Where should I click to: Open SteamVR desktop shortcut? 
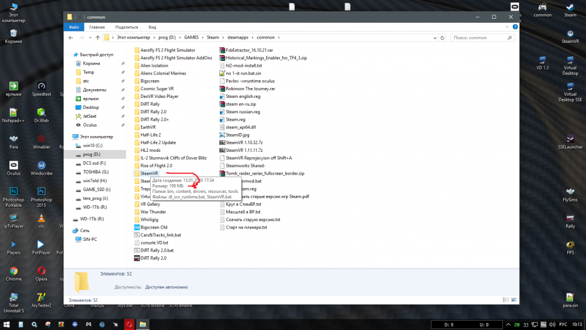pos(570,37)
